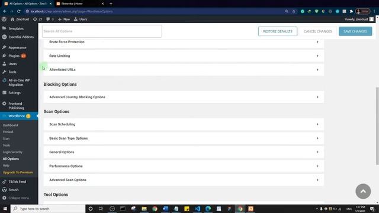Click New in the admin bar
The height and width of the screenshot is (213, 379).
coord(64,20)
